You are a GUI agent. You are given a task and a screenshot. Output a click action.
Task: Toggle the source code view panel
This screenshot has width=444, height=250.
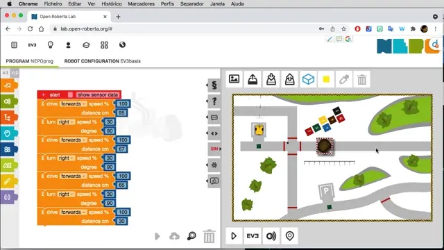click(214, 133)
